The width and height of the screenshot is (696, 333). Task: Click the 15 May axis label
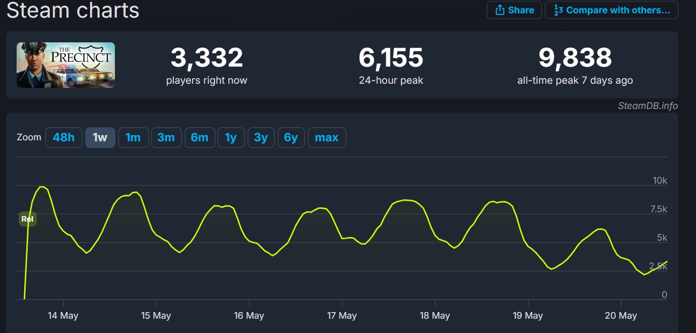(x=156, y=315)
